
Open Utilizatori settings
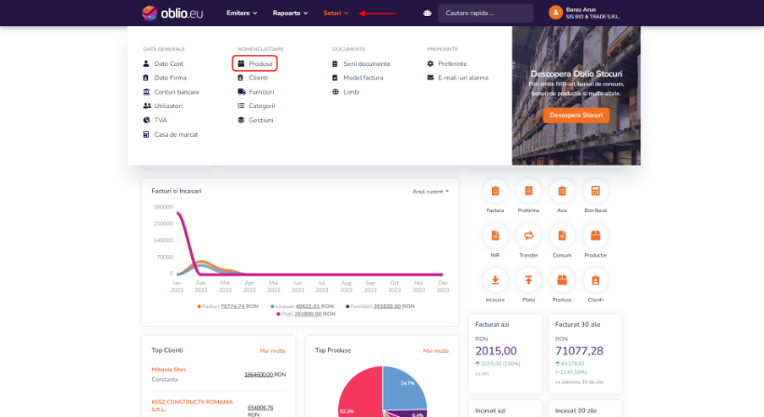(x=163, y=106)
